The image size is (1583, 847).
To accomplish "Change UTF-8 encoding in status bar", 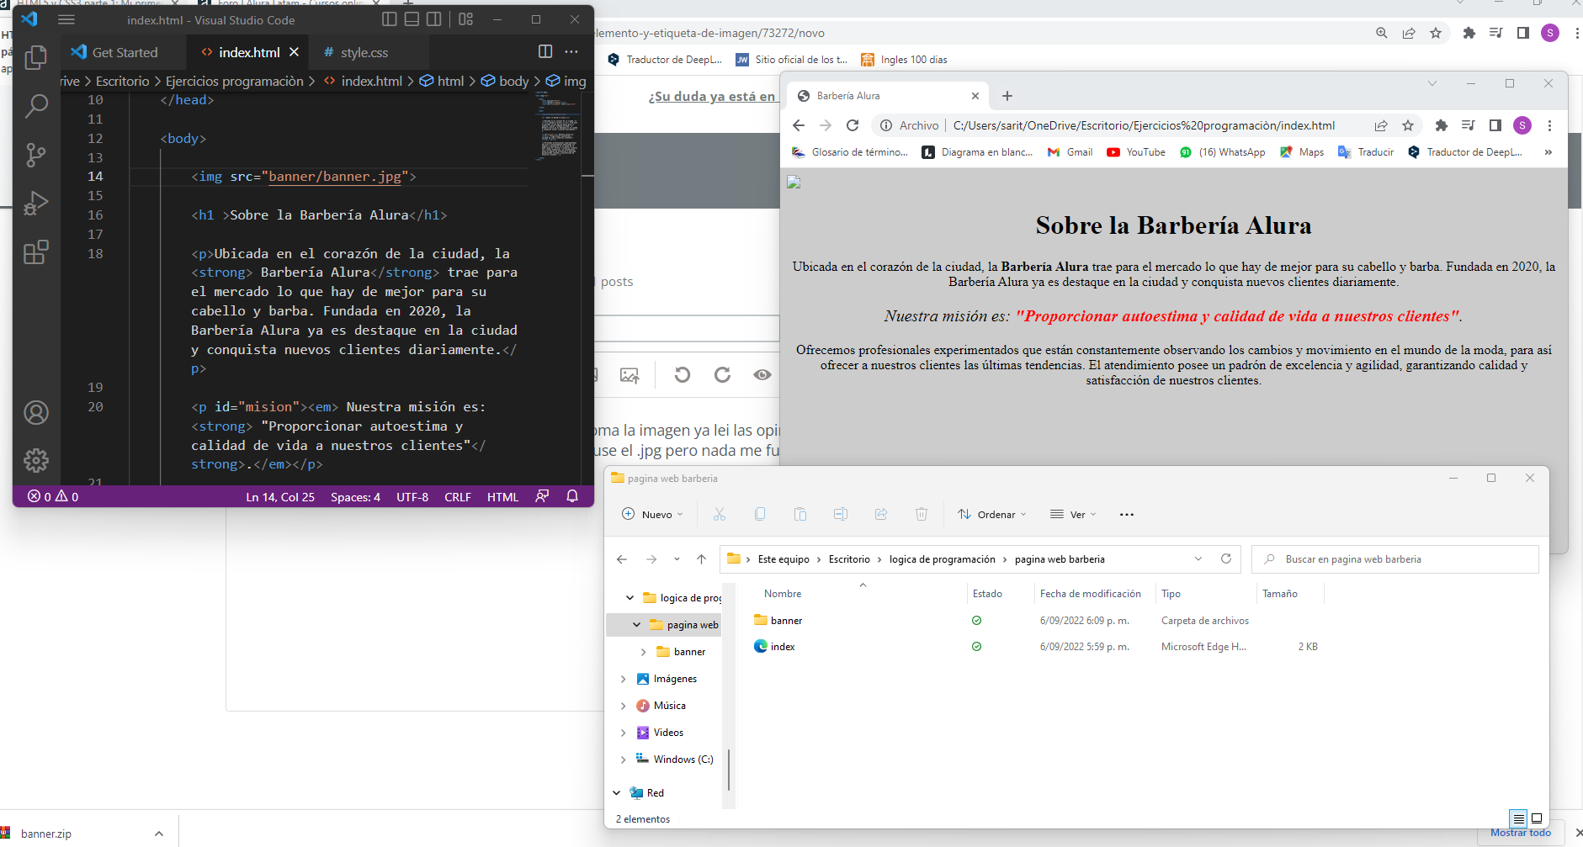I will pyautogui.click(x=412, y=497).
